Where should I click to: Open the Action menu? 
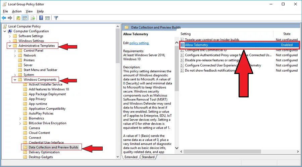tap(17, 11)
